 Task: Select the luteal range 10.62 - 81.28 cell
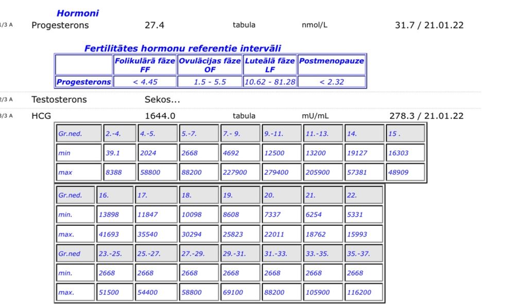(x=270, y=82)
